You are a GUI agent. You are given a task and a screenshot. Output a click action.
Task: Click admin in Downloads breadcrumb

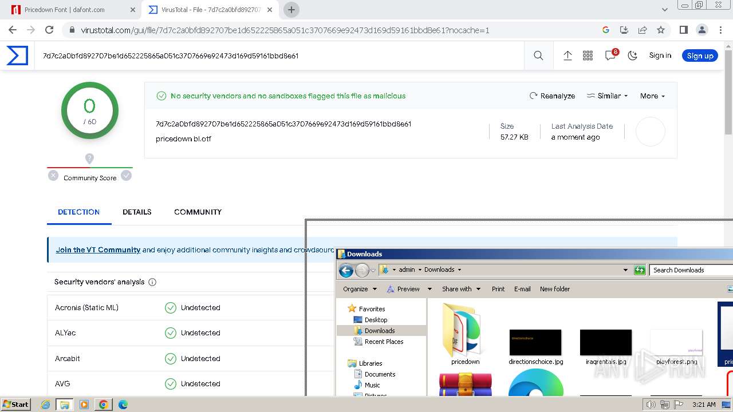(x=407, y=270)
